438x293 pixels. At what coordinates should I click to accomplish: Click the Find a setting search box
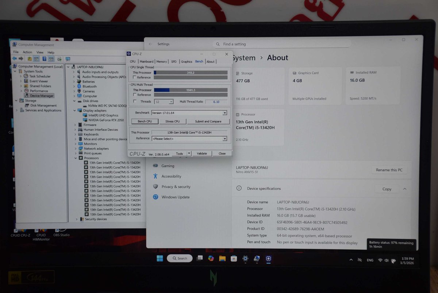(282, 44)
